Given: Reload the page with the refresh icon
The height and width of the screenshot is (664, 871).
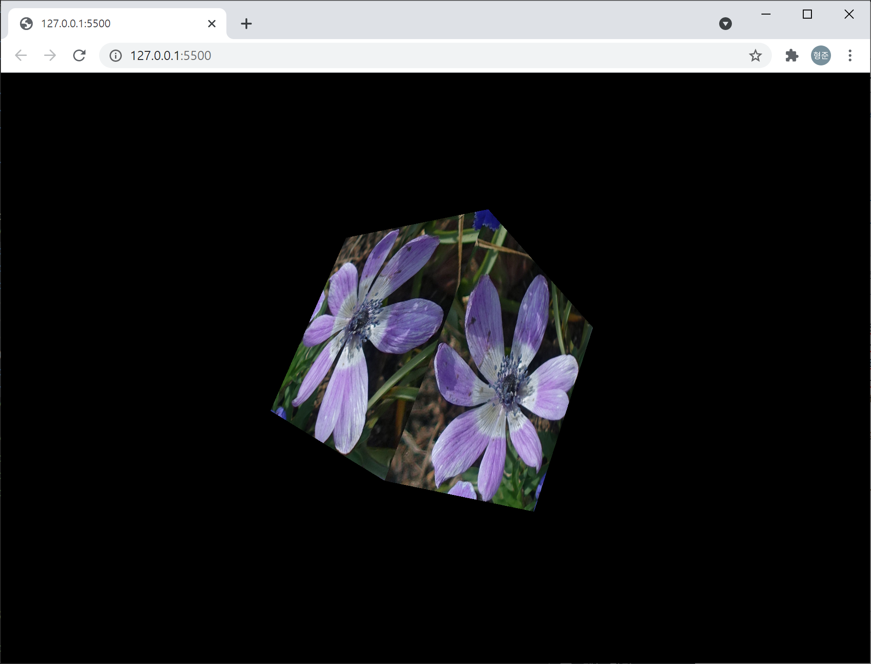Looking at the screenshot, I should (x=80, y=55).
